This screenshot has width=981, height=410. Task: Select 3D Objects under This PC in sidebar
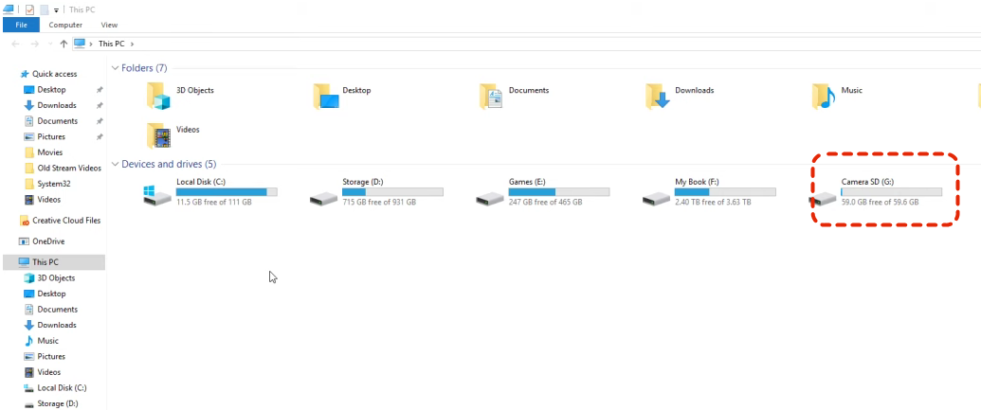click(x=56, y=278)
